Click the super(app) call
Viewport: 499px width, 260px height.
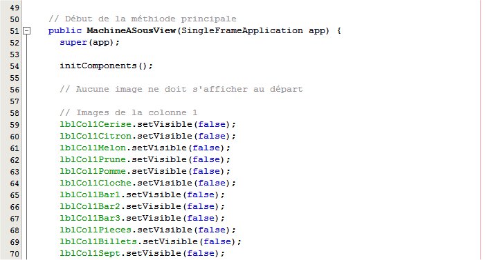89,43
